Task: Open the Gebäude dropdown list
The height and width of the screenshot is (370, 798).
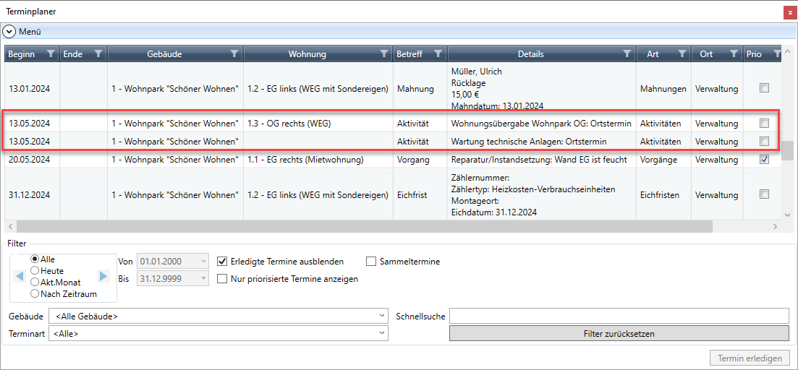Action: tap(218, 316)
